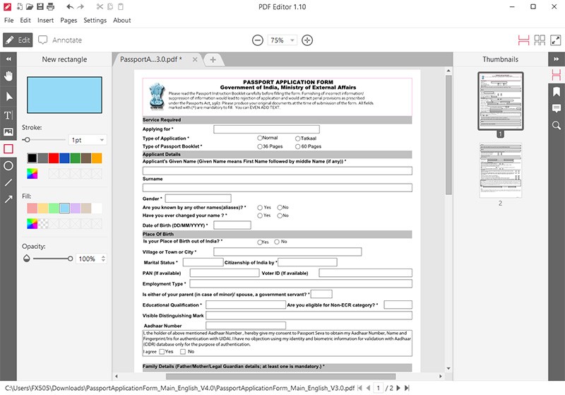
Task: Switch to Annotate mode
Action: (x=60, y=40)
